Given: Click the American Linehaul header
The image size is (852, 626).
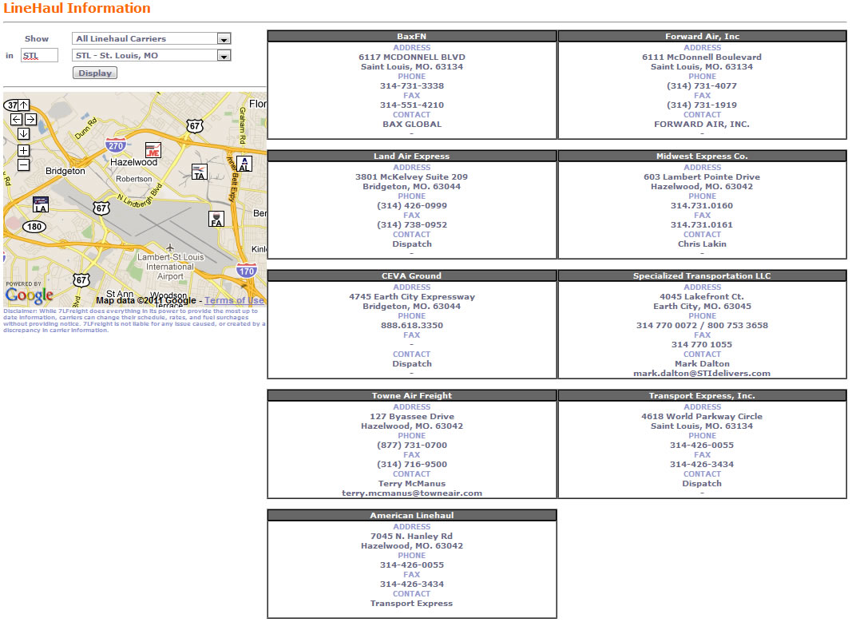Looking at the screenshot, I should [x=412, y=515].
